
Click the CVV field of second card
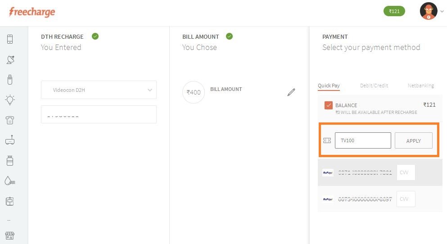tap(406, 199)
